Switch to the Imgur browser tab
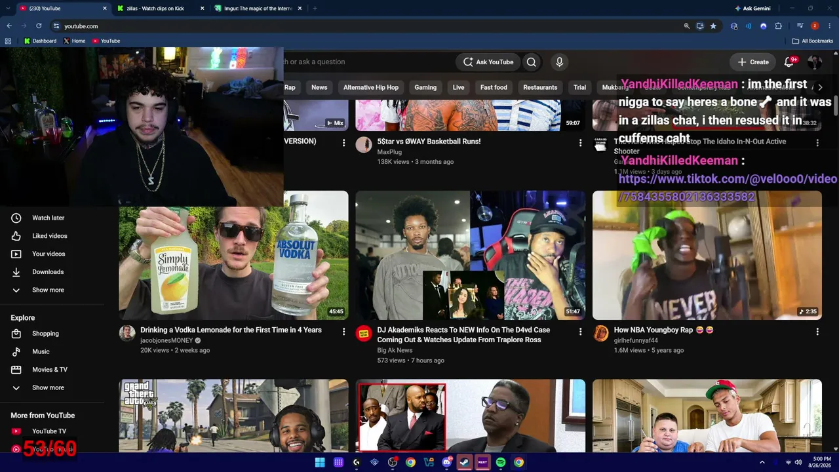839x472 pixels. coord(258,9)
